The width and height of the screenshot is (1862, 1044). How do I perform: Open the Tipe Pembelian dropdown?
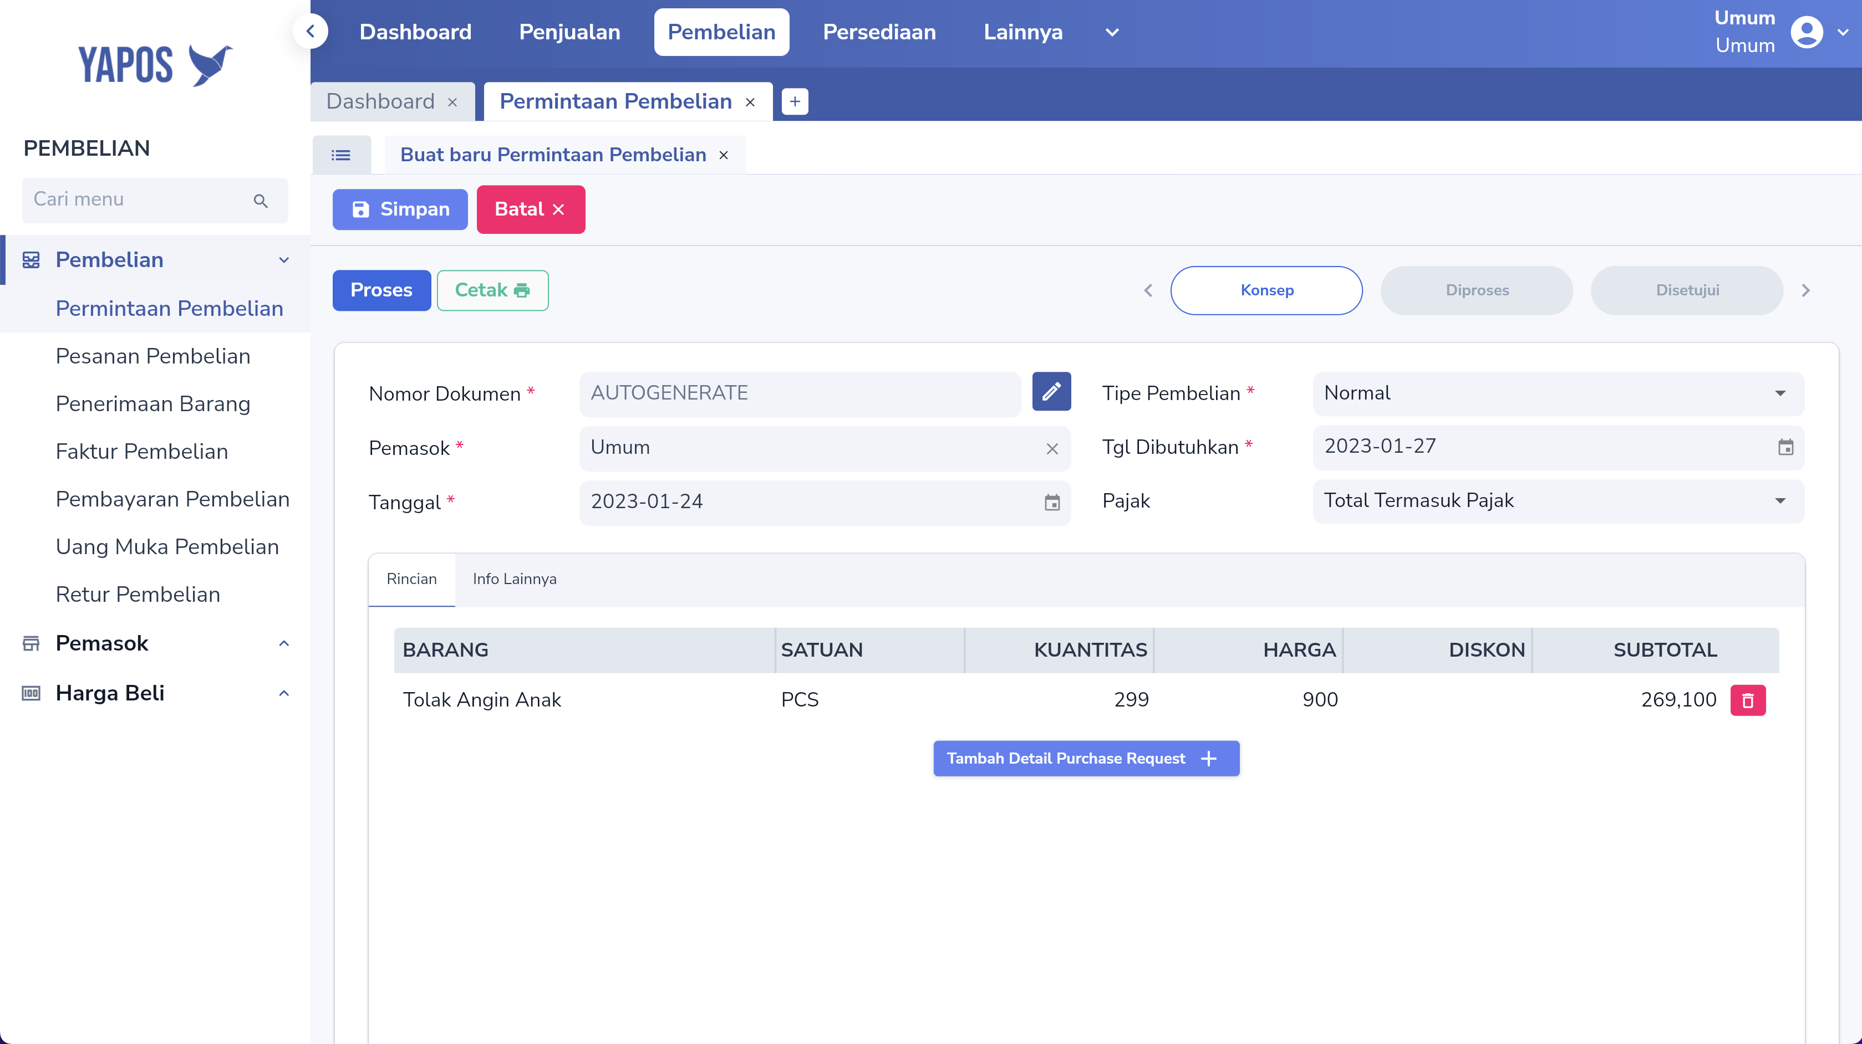(x=1558, y=393)
